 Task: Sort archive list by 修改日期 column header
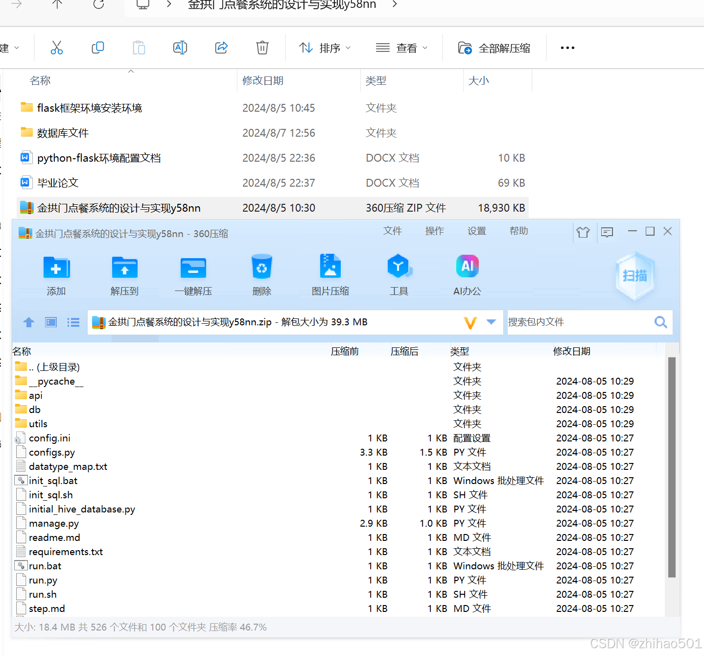coord(572,351)
